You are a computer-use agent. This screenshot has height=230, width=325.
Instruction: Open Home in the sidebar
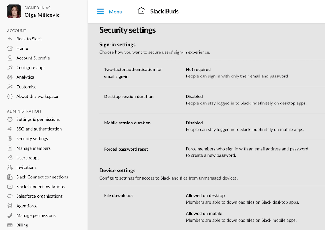(22, 48)
